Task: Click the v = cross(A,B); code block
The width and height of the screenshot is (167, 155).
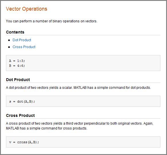Action: click(x=83, y=142)
